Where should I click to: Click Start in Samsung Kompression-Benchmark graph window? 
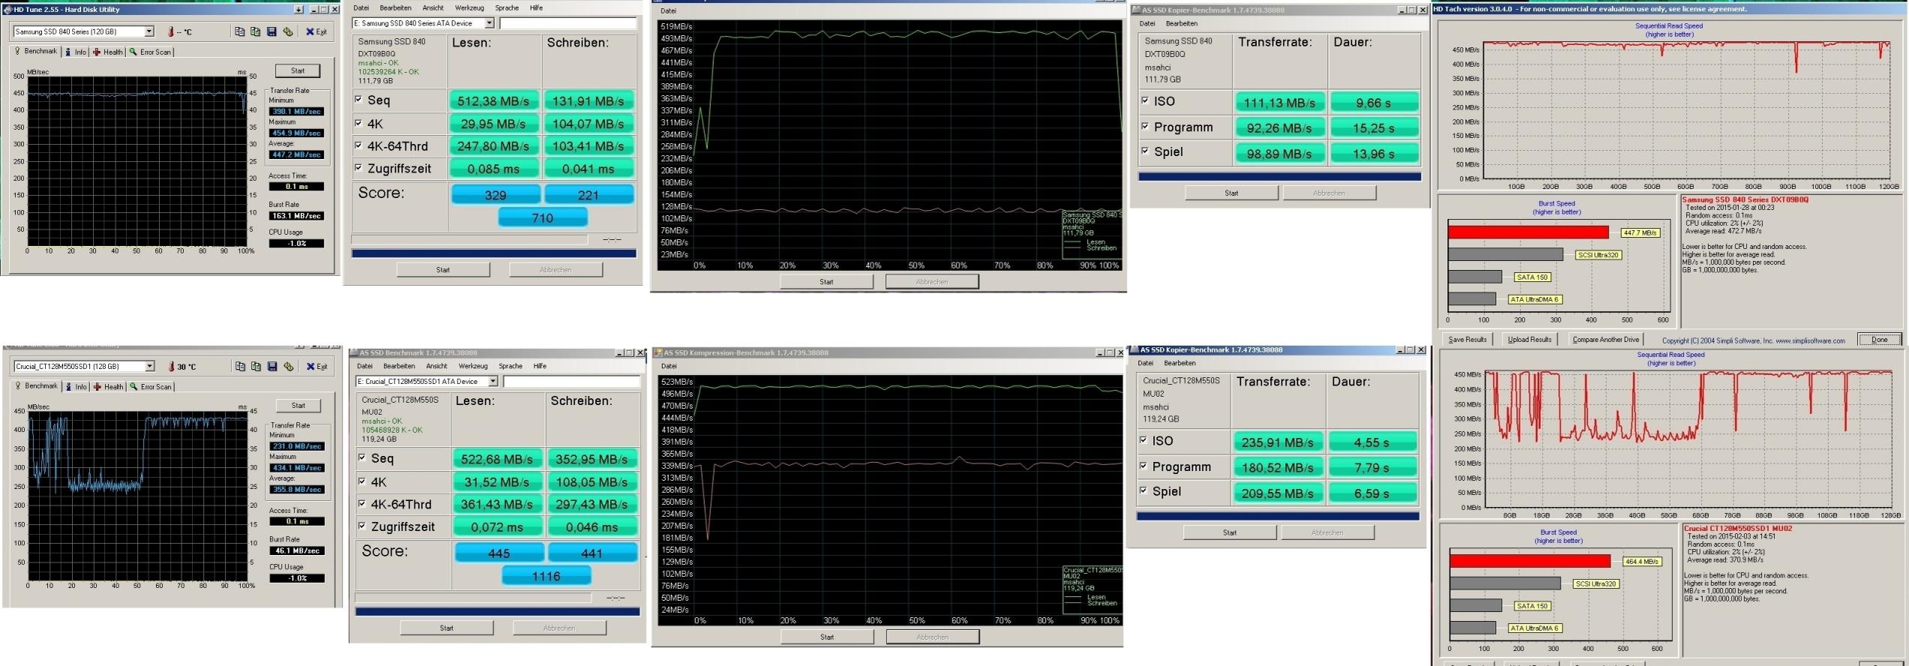coord(827,282)
